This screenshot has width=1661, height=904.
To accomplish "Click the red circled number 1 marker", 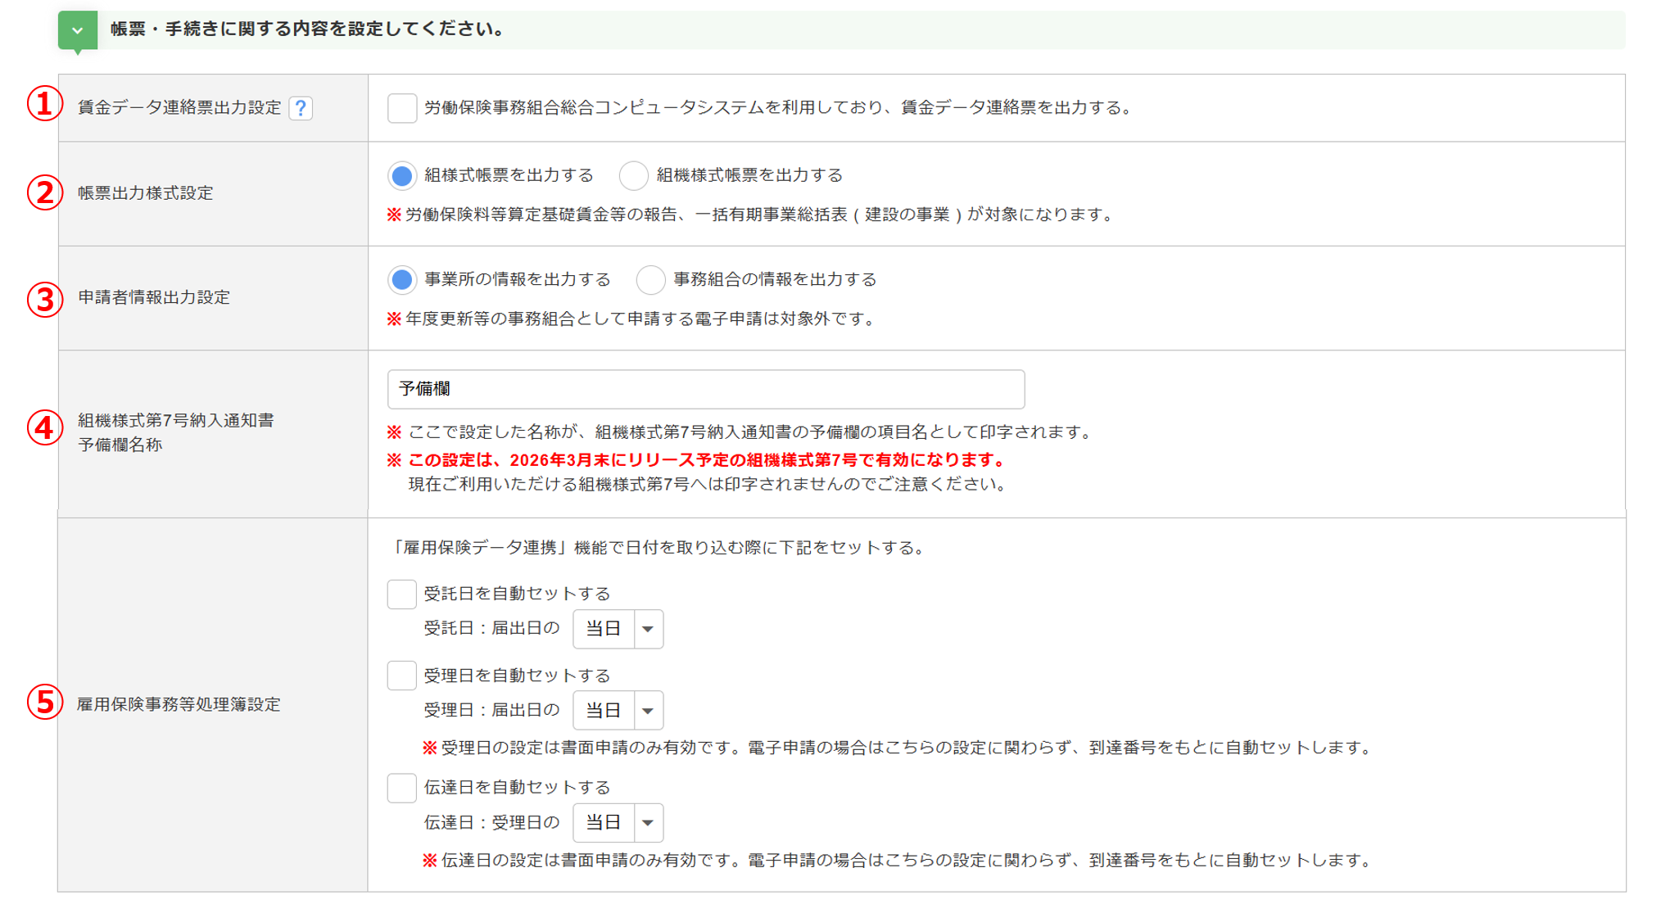I will pos(44,104).
